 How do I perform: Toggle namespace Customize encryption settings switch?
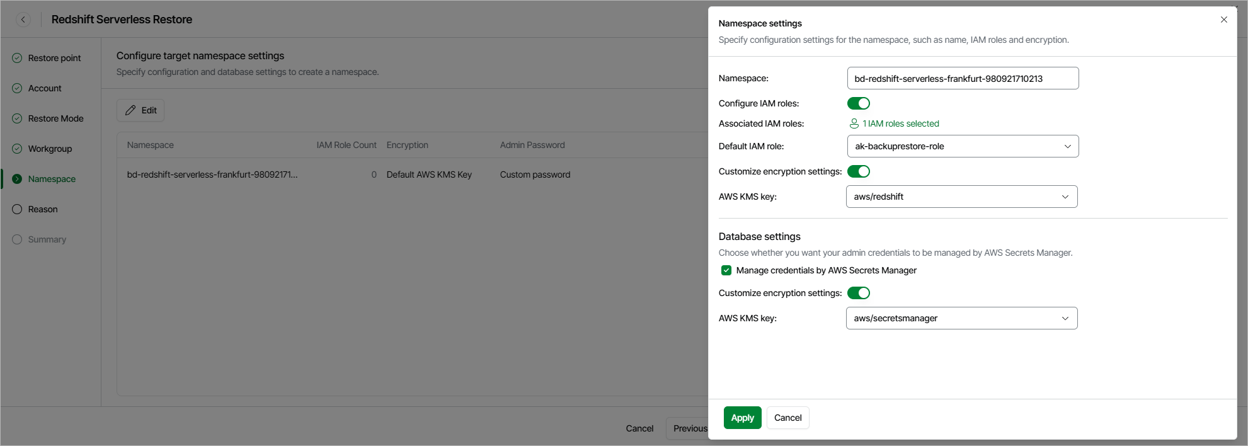point(858,171)
